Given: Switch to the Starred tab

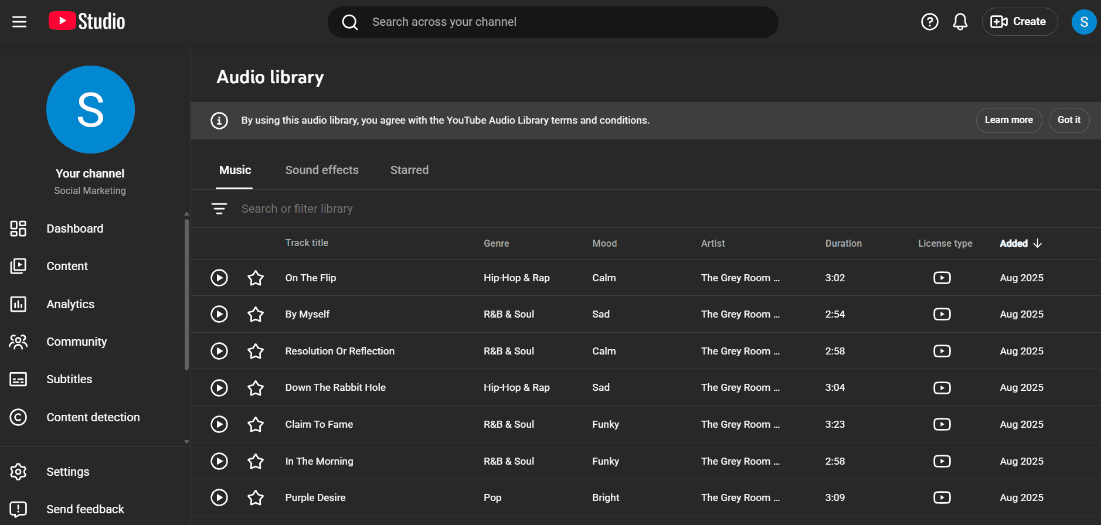Looking at the screenshot, I should tap(409, 170).
